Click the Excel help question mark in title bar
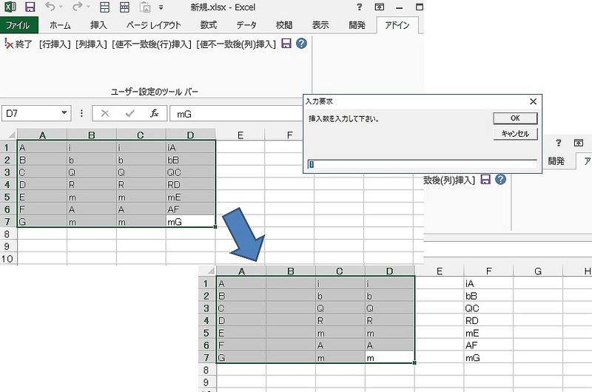The width and height of the screenshot is (592, 392). pyautogui.click(x=359, y=7)
